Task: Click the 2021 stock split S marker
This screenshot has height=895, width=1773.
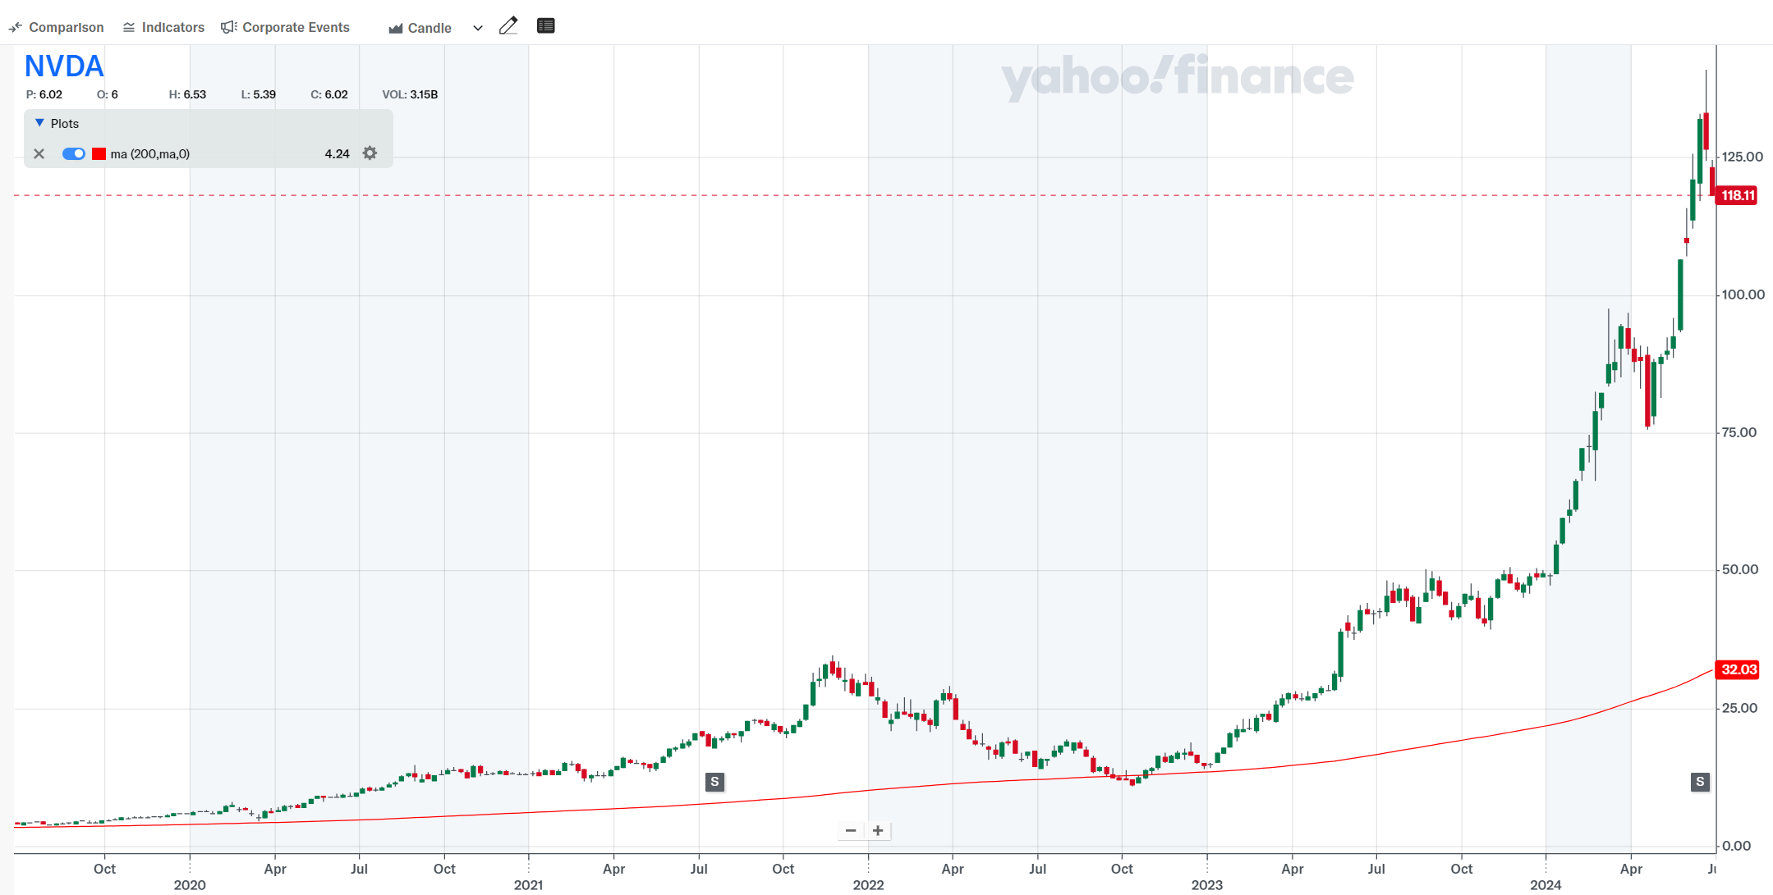Action: 714,782
